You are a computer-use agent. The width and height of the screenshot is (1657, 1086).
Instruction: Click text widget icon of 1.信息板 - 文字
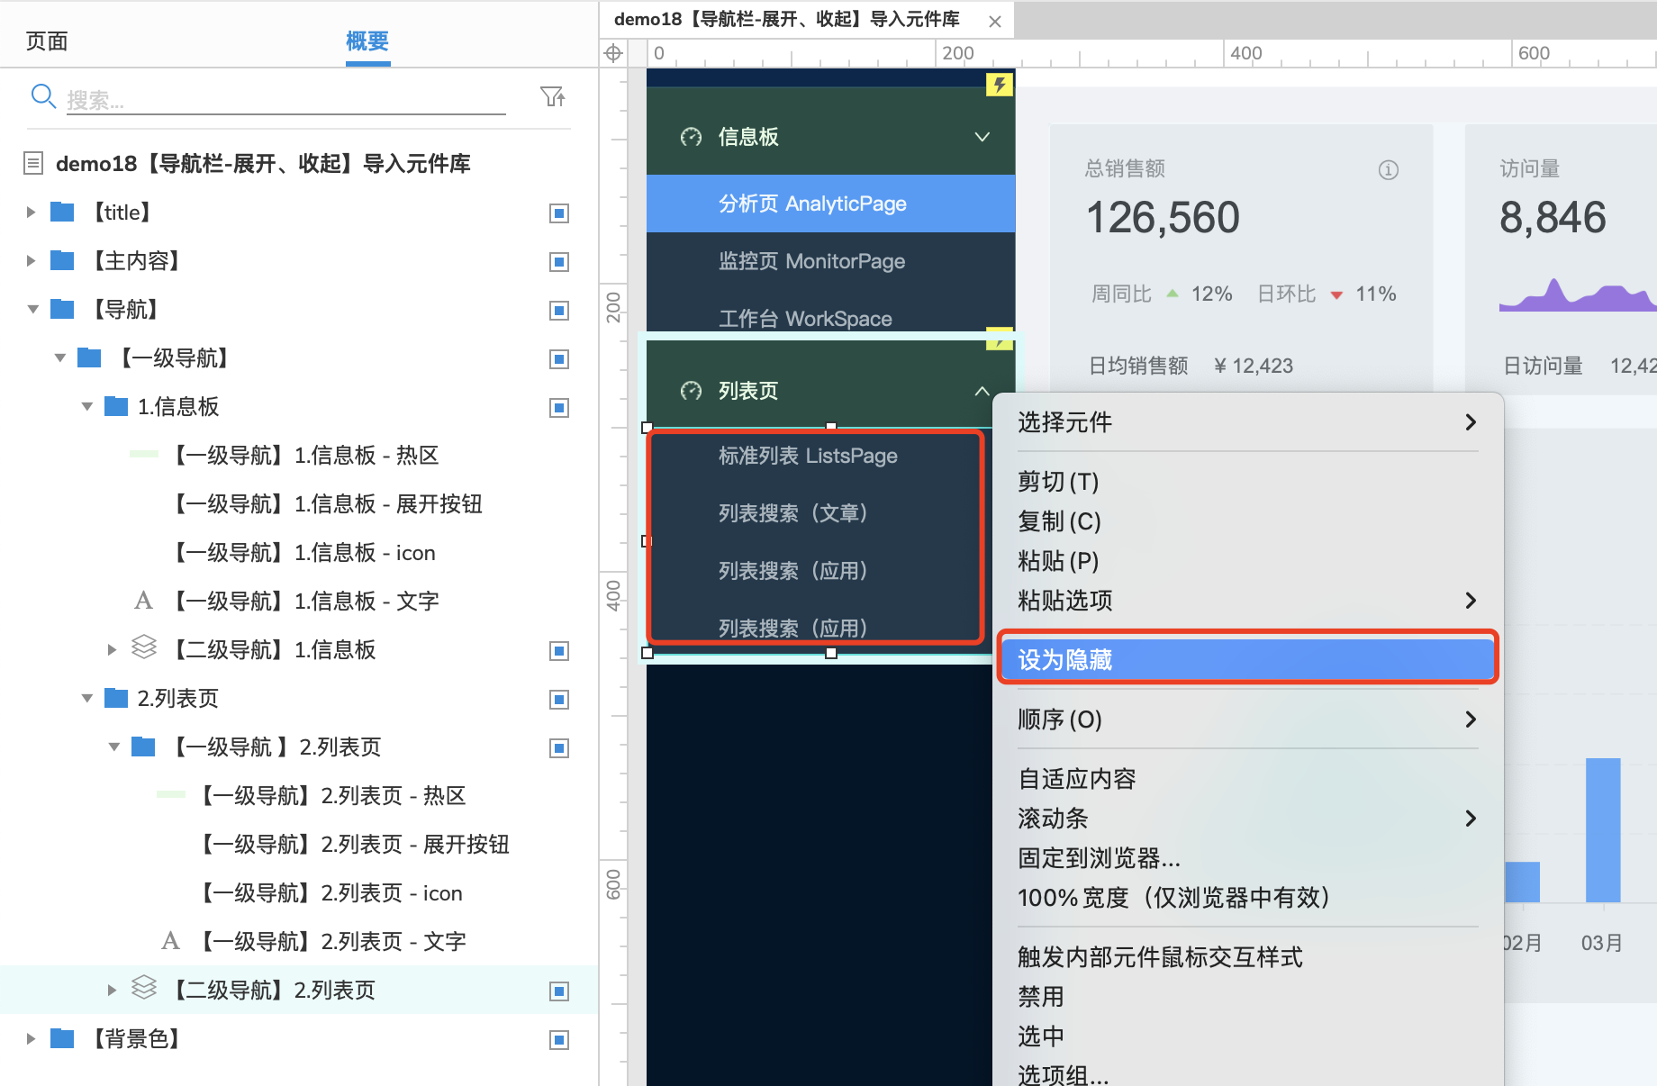[x=143, y=601]
